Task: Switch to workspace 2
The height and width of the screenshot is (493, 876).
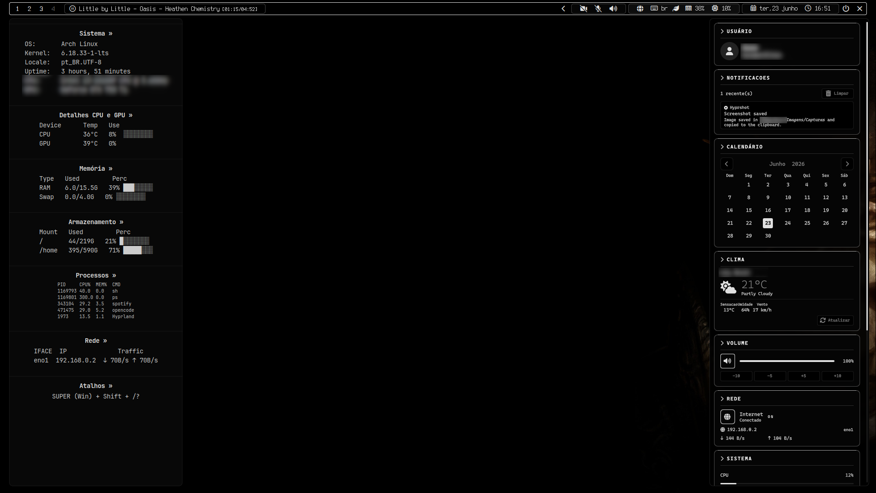Action: click(x=29, y=9)
